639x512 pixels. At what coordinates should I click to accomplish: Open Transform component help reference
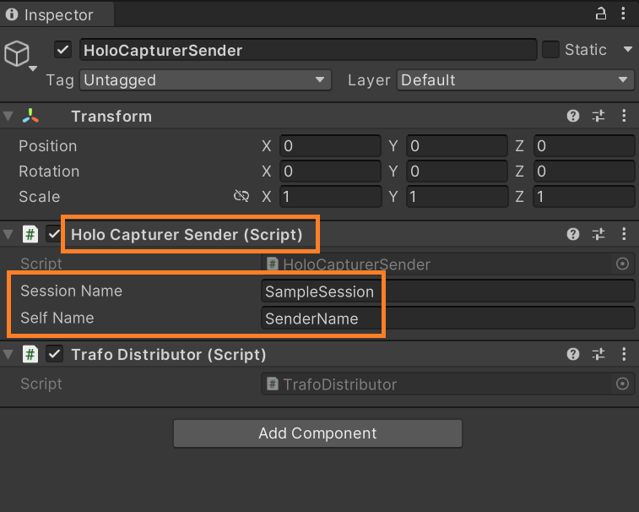[x=574, y=117]
